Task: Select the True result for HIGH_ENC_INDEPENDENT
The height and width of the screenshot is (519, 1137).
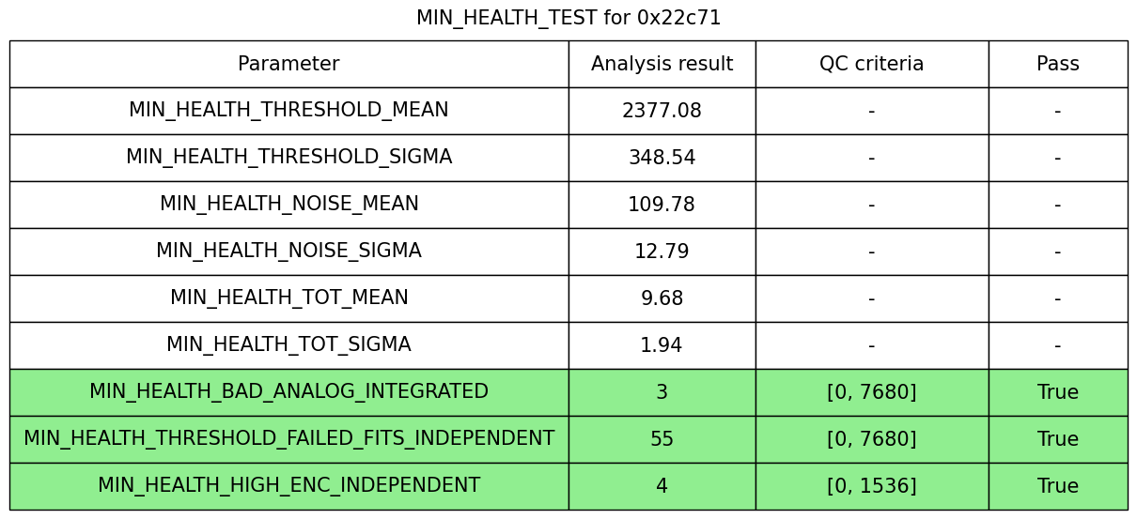Action: [1057, 486]
